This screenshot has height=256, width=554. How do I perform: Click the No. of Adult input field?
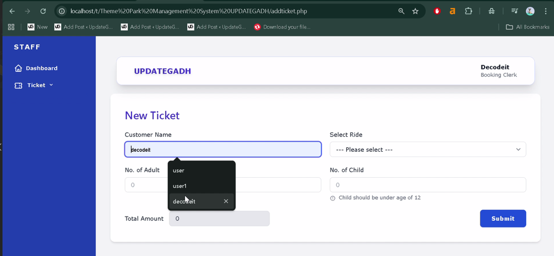point(223,185)
